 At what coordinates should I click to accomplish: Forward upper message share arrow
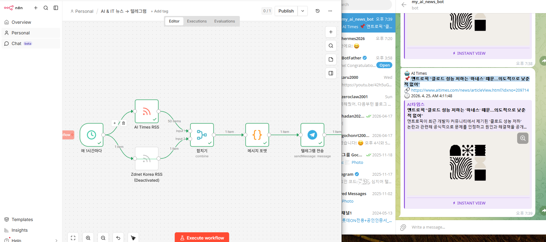click(543, 61)
